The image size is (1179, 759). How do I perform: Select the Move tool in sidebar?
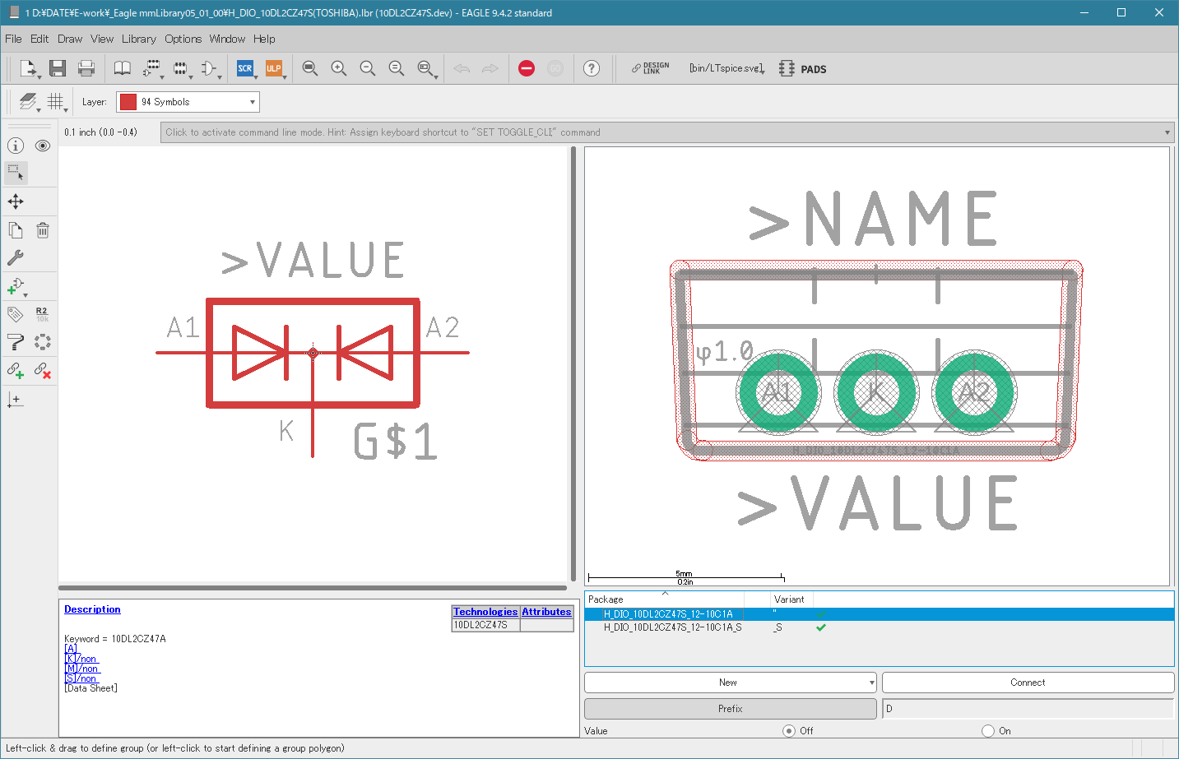coord(16,201)
